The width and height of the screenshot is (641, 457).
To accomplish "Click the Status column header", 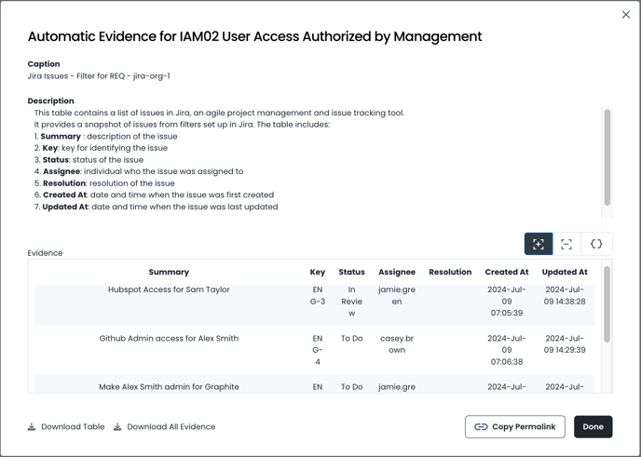I will coord(351,272).
